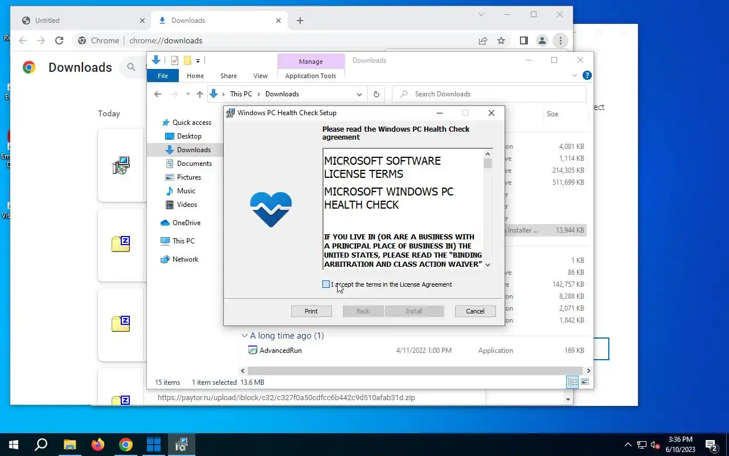Viewport: 729px width, 456px height.
Task: Click the Size column header
Action: pos(552,114)
